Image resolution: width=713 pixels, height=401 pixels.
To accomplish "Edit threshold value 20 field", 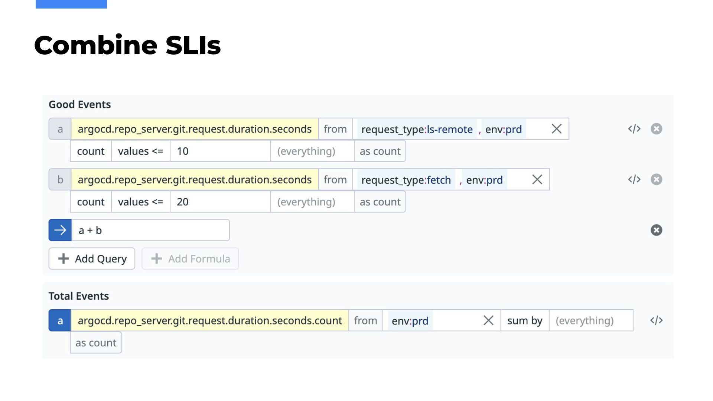I will pyautogui.click(x=220, y=202).
